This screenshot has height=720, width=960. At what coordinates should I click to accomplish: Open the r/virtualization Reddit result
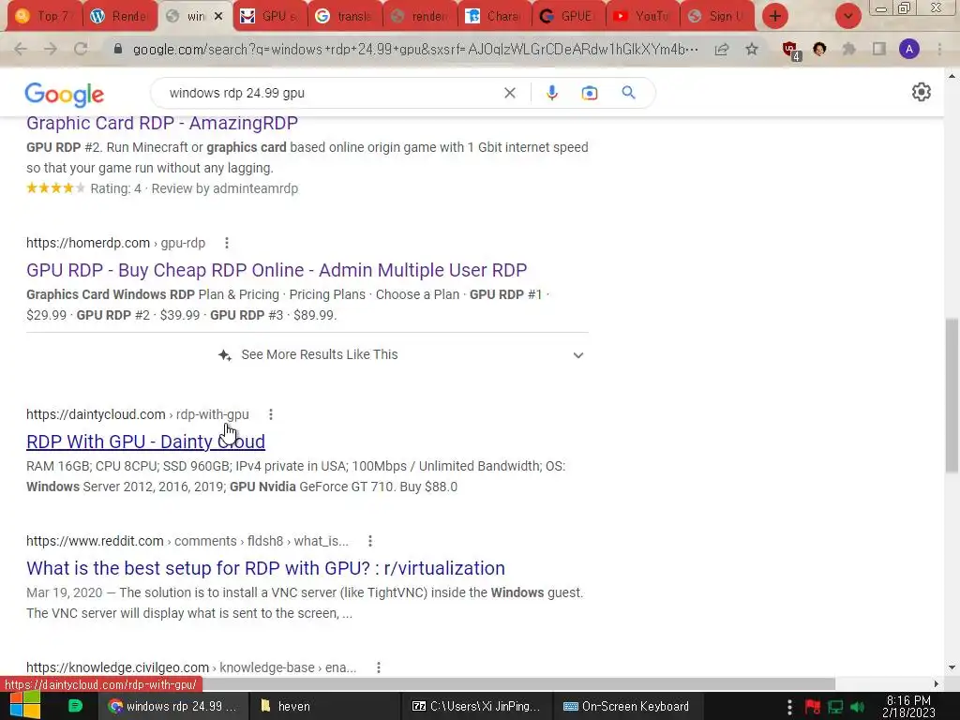(265, 568)
